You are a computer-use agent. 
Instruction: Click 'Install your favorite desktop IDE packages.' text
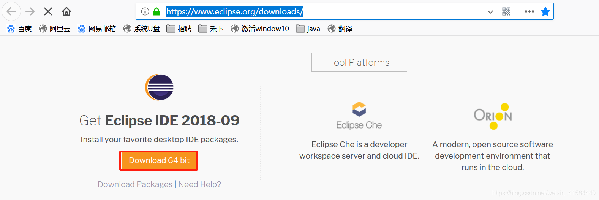160,140
